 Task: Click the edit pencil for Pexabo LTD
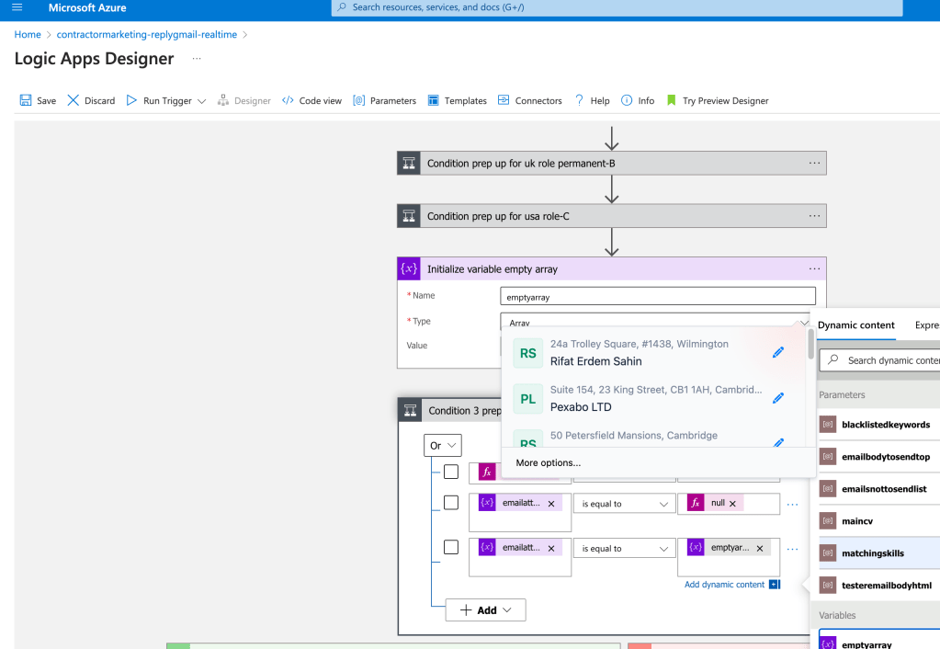pyautogui.click(x=778, y=398)
